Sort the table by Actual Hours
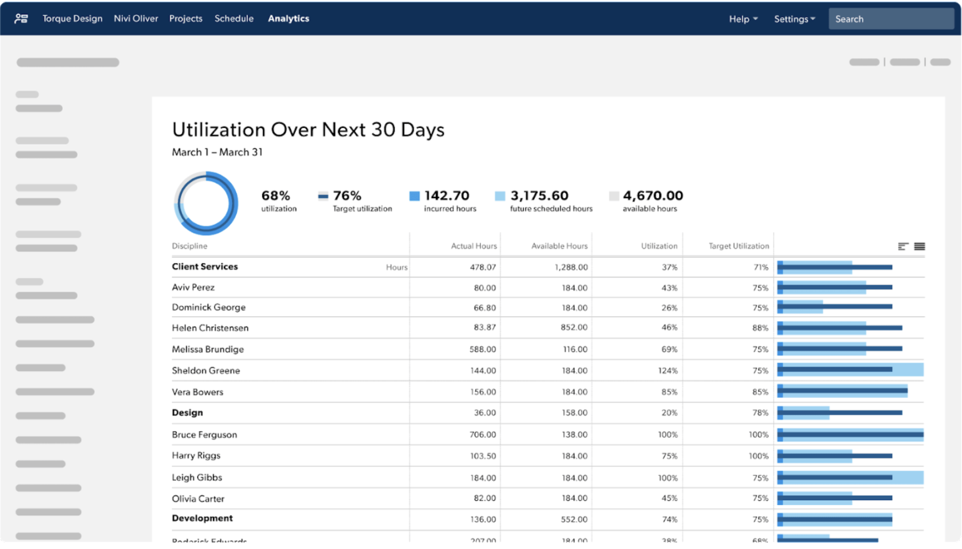This screenshot has height=549, width=962. (x=473, y=246)
